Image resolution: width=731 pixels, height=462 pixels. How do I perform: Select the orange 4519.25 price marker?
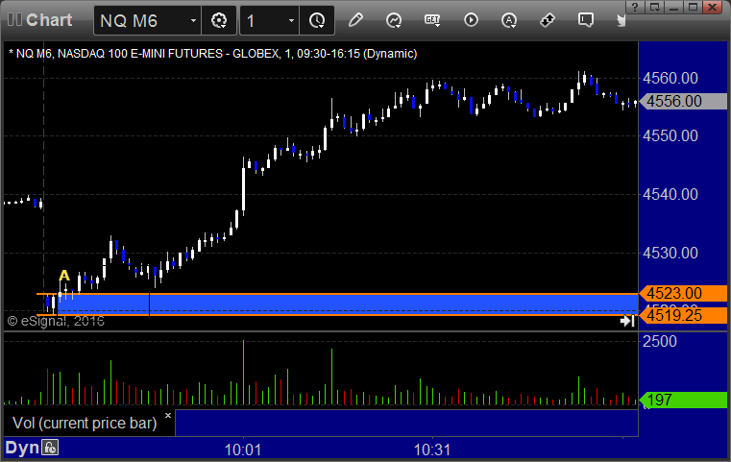[x=683, y=316]
